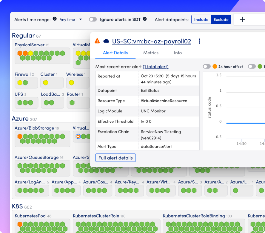Click the green color dot in the chart legend

coord(260,67)
